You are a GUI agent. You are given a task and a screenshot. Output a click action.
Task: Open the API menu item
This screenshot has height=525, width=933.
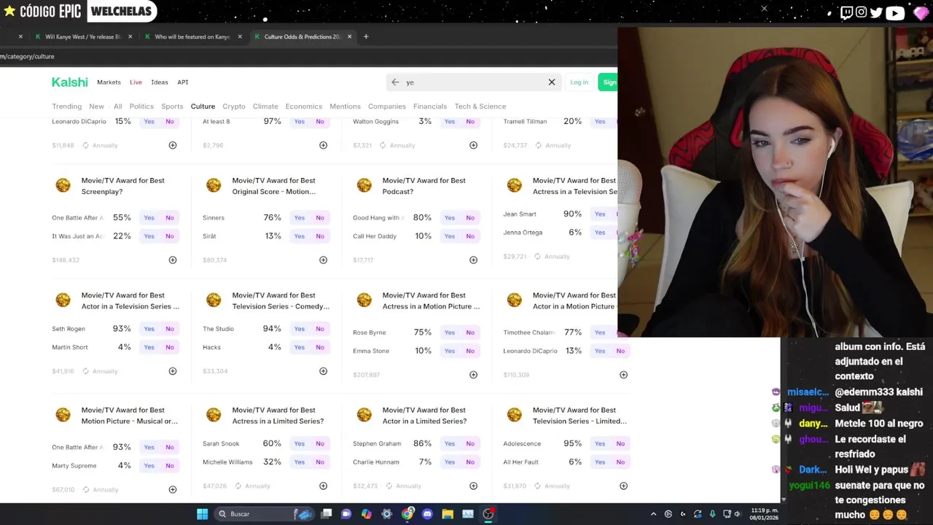click(183, 82)
